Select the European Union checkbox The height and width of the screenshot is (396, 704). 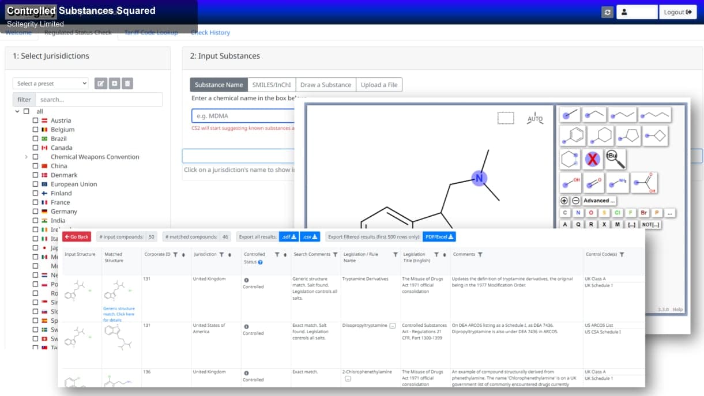[36, 184]
